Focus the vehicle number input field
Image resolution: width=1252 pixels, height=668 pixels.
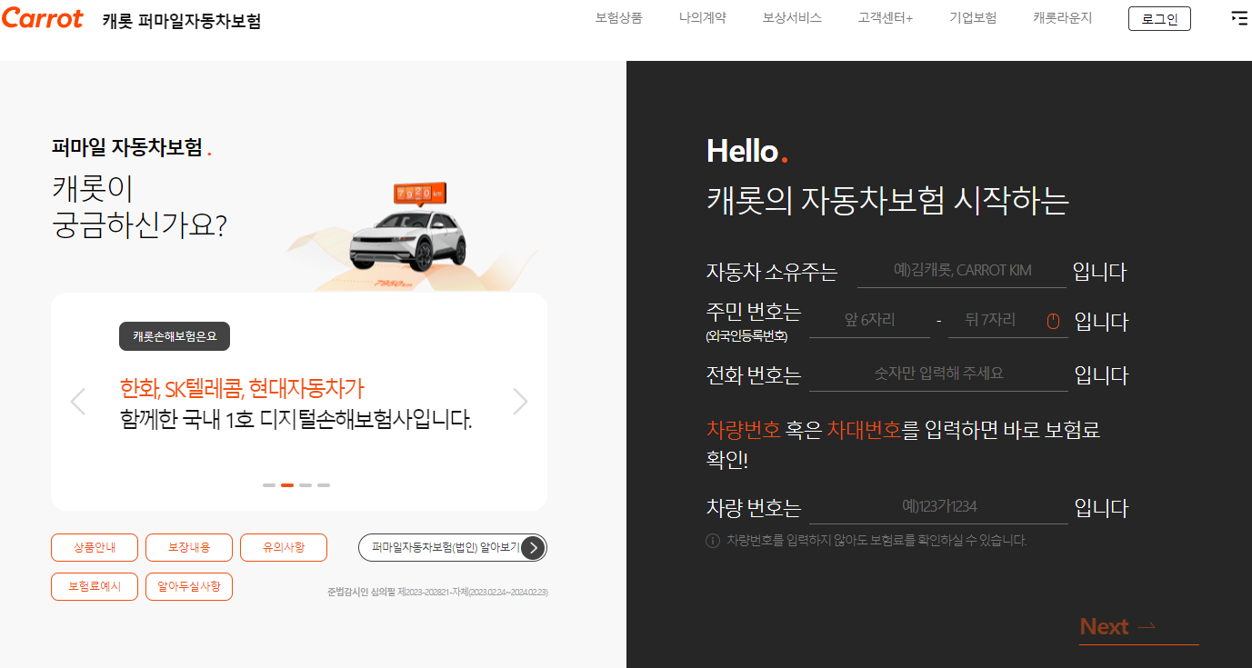point(938,507)
